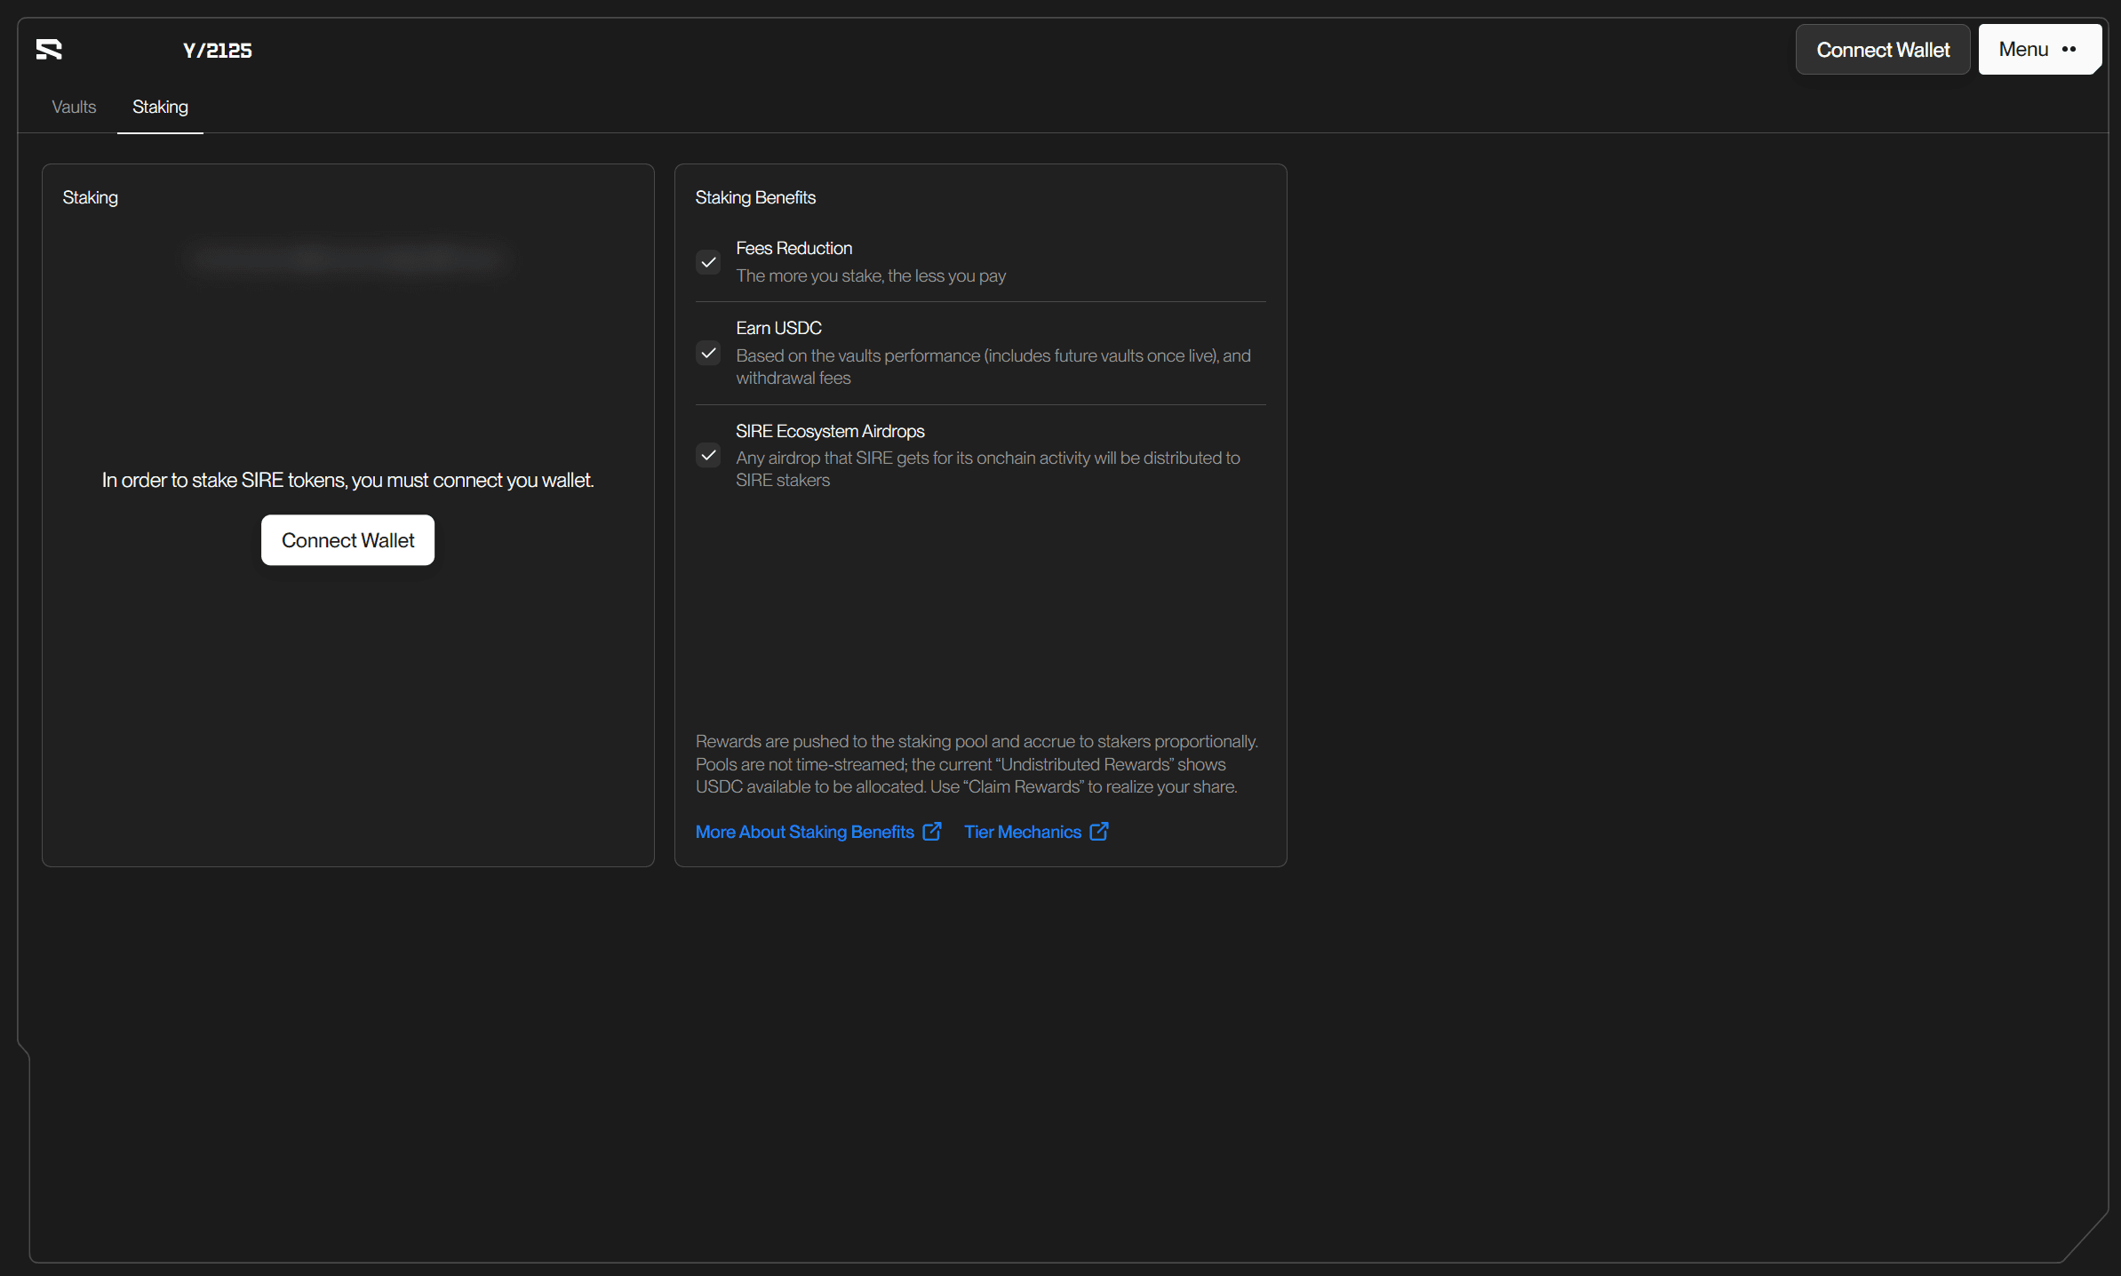The width and height of the screenshot is (2121, 1276).
Task: Open More About Staking Benefits link
Action: point(804,832)
